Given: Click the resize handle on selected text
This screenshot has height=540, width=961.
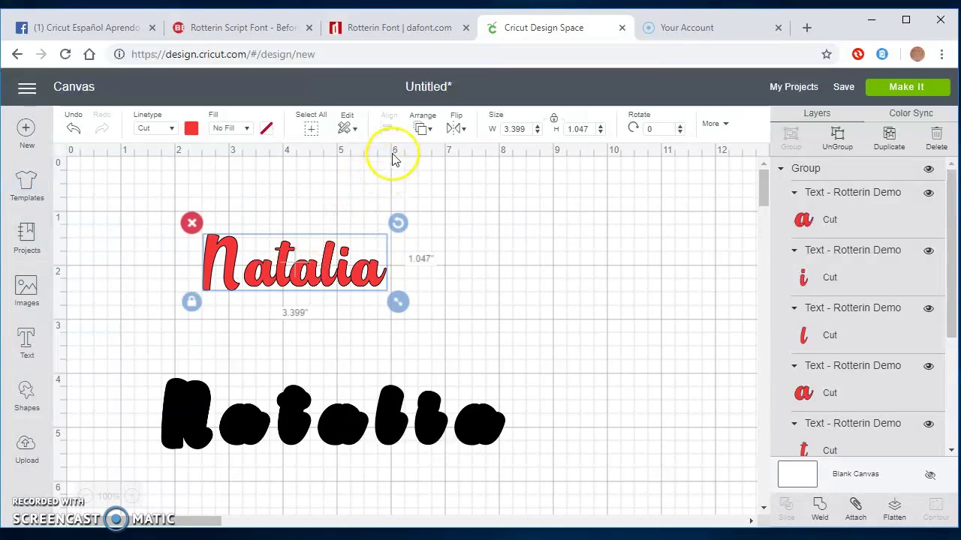Looking at the screenshot, I should click(398, 301).
